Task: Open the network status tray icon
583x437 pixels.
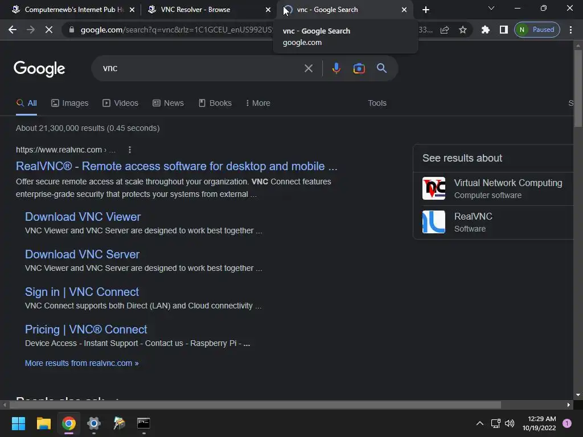Action: 495,423
